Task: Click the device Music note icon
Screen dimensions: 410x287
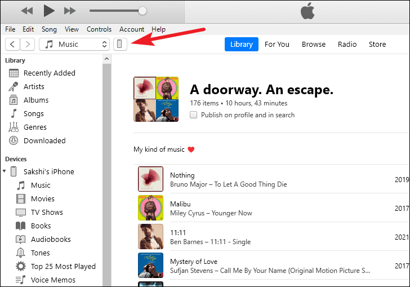Action: point(21,186)
